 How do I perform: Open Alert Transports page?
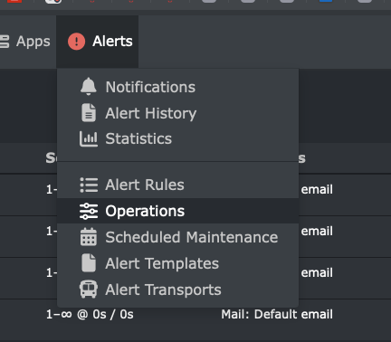coord(178,290)
